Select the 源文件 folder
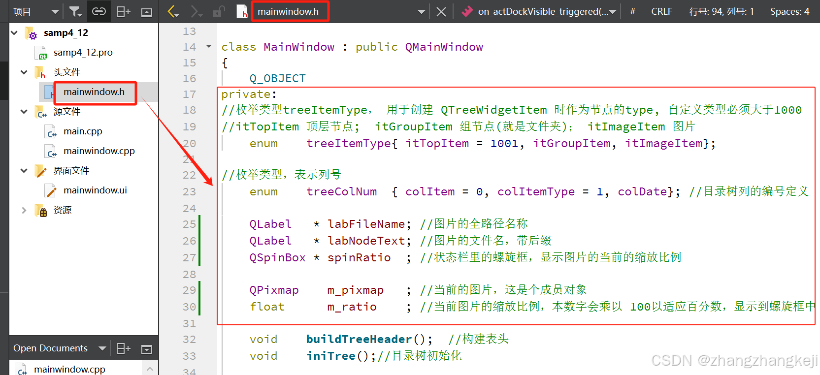The height and width of the screenshot is (375, 820). point(67,111)
